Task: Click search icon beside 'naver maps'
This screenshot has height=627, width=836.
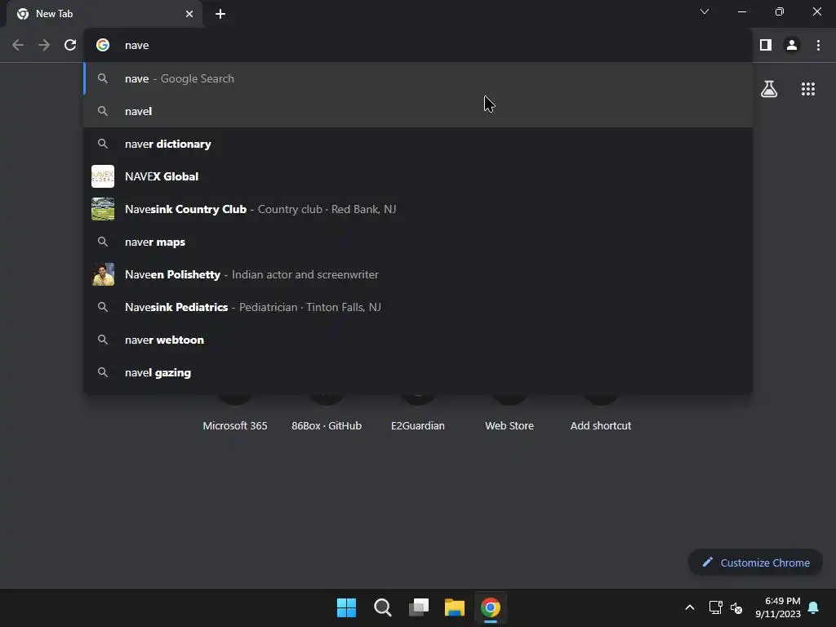Action: click(103, 242)
